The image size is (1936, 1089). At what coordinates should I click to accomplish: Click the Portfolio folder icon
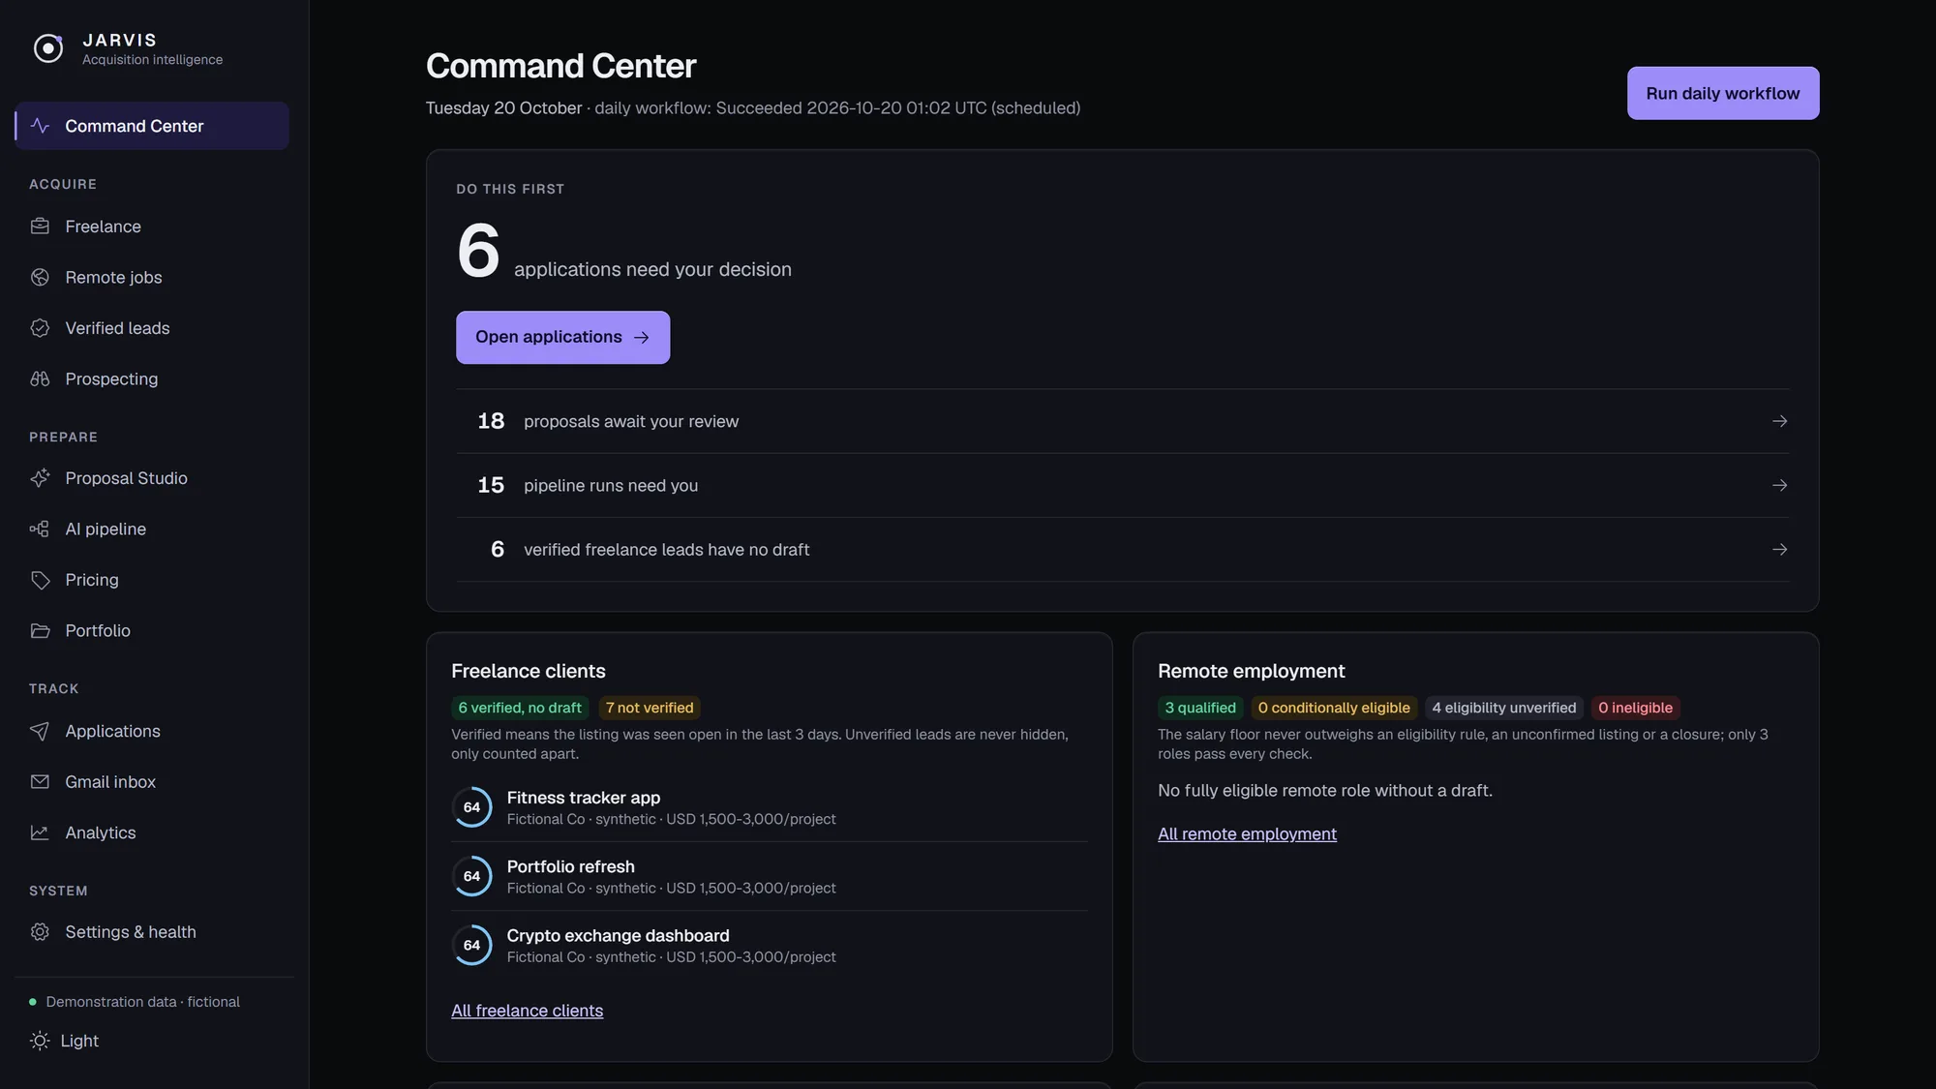coord(40,630)
